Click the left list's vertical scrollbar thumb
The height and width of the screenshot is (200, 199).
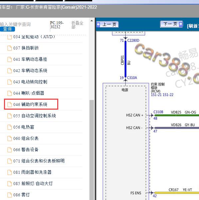click(92, 150)
